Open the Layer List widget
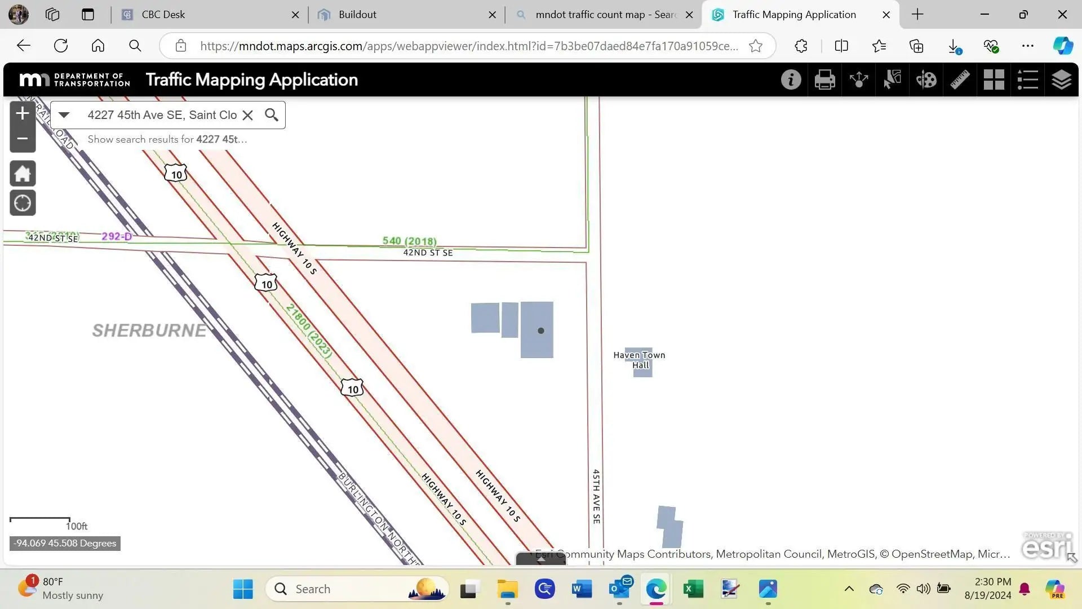 pos(1061,80)
